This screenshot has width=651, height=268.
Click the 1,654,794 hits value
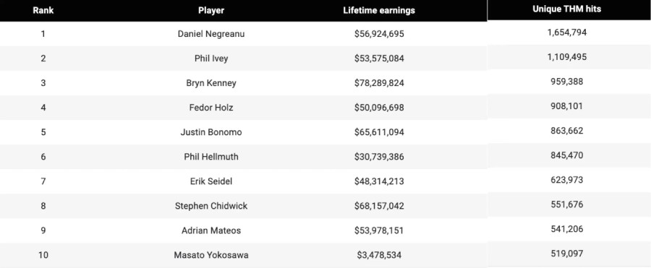point(566,33)
